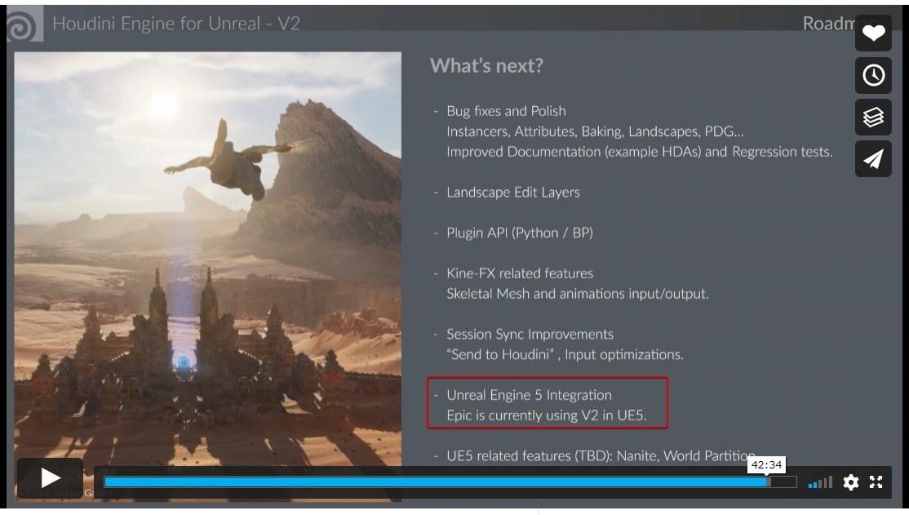Adjust volume using the volume bars
This screenshot has height=515, width=909.
pos(820,482)
